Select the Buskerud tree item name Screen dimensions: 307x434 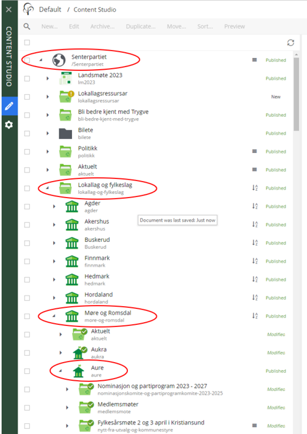coord(97,240)
